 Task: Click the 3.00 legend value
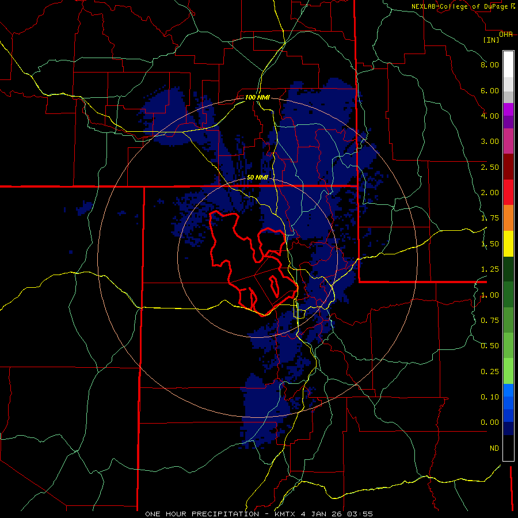[x=490, y=142]
